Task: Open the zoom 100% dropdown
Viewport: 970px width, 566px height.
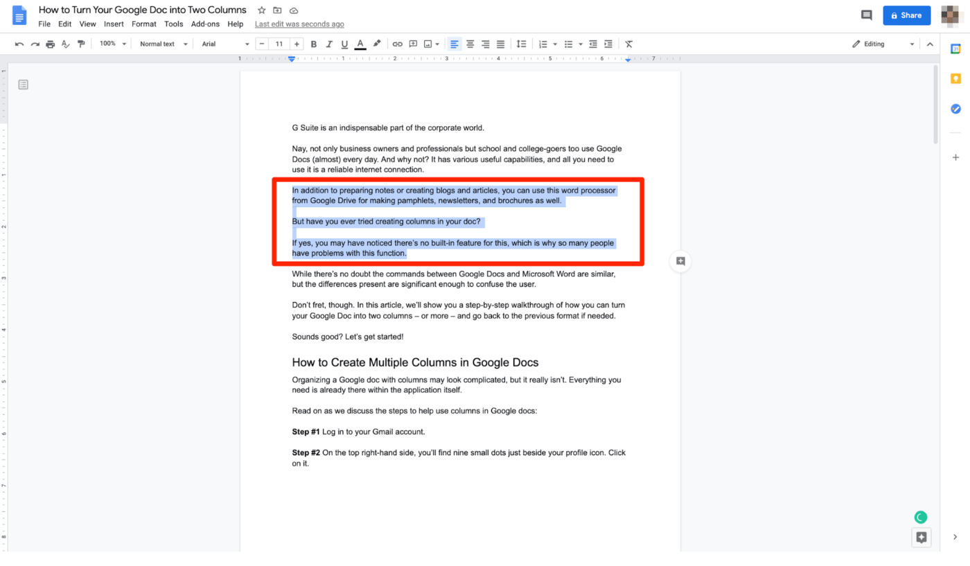Action: click(113, 44)
